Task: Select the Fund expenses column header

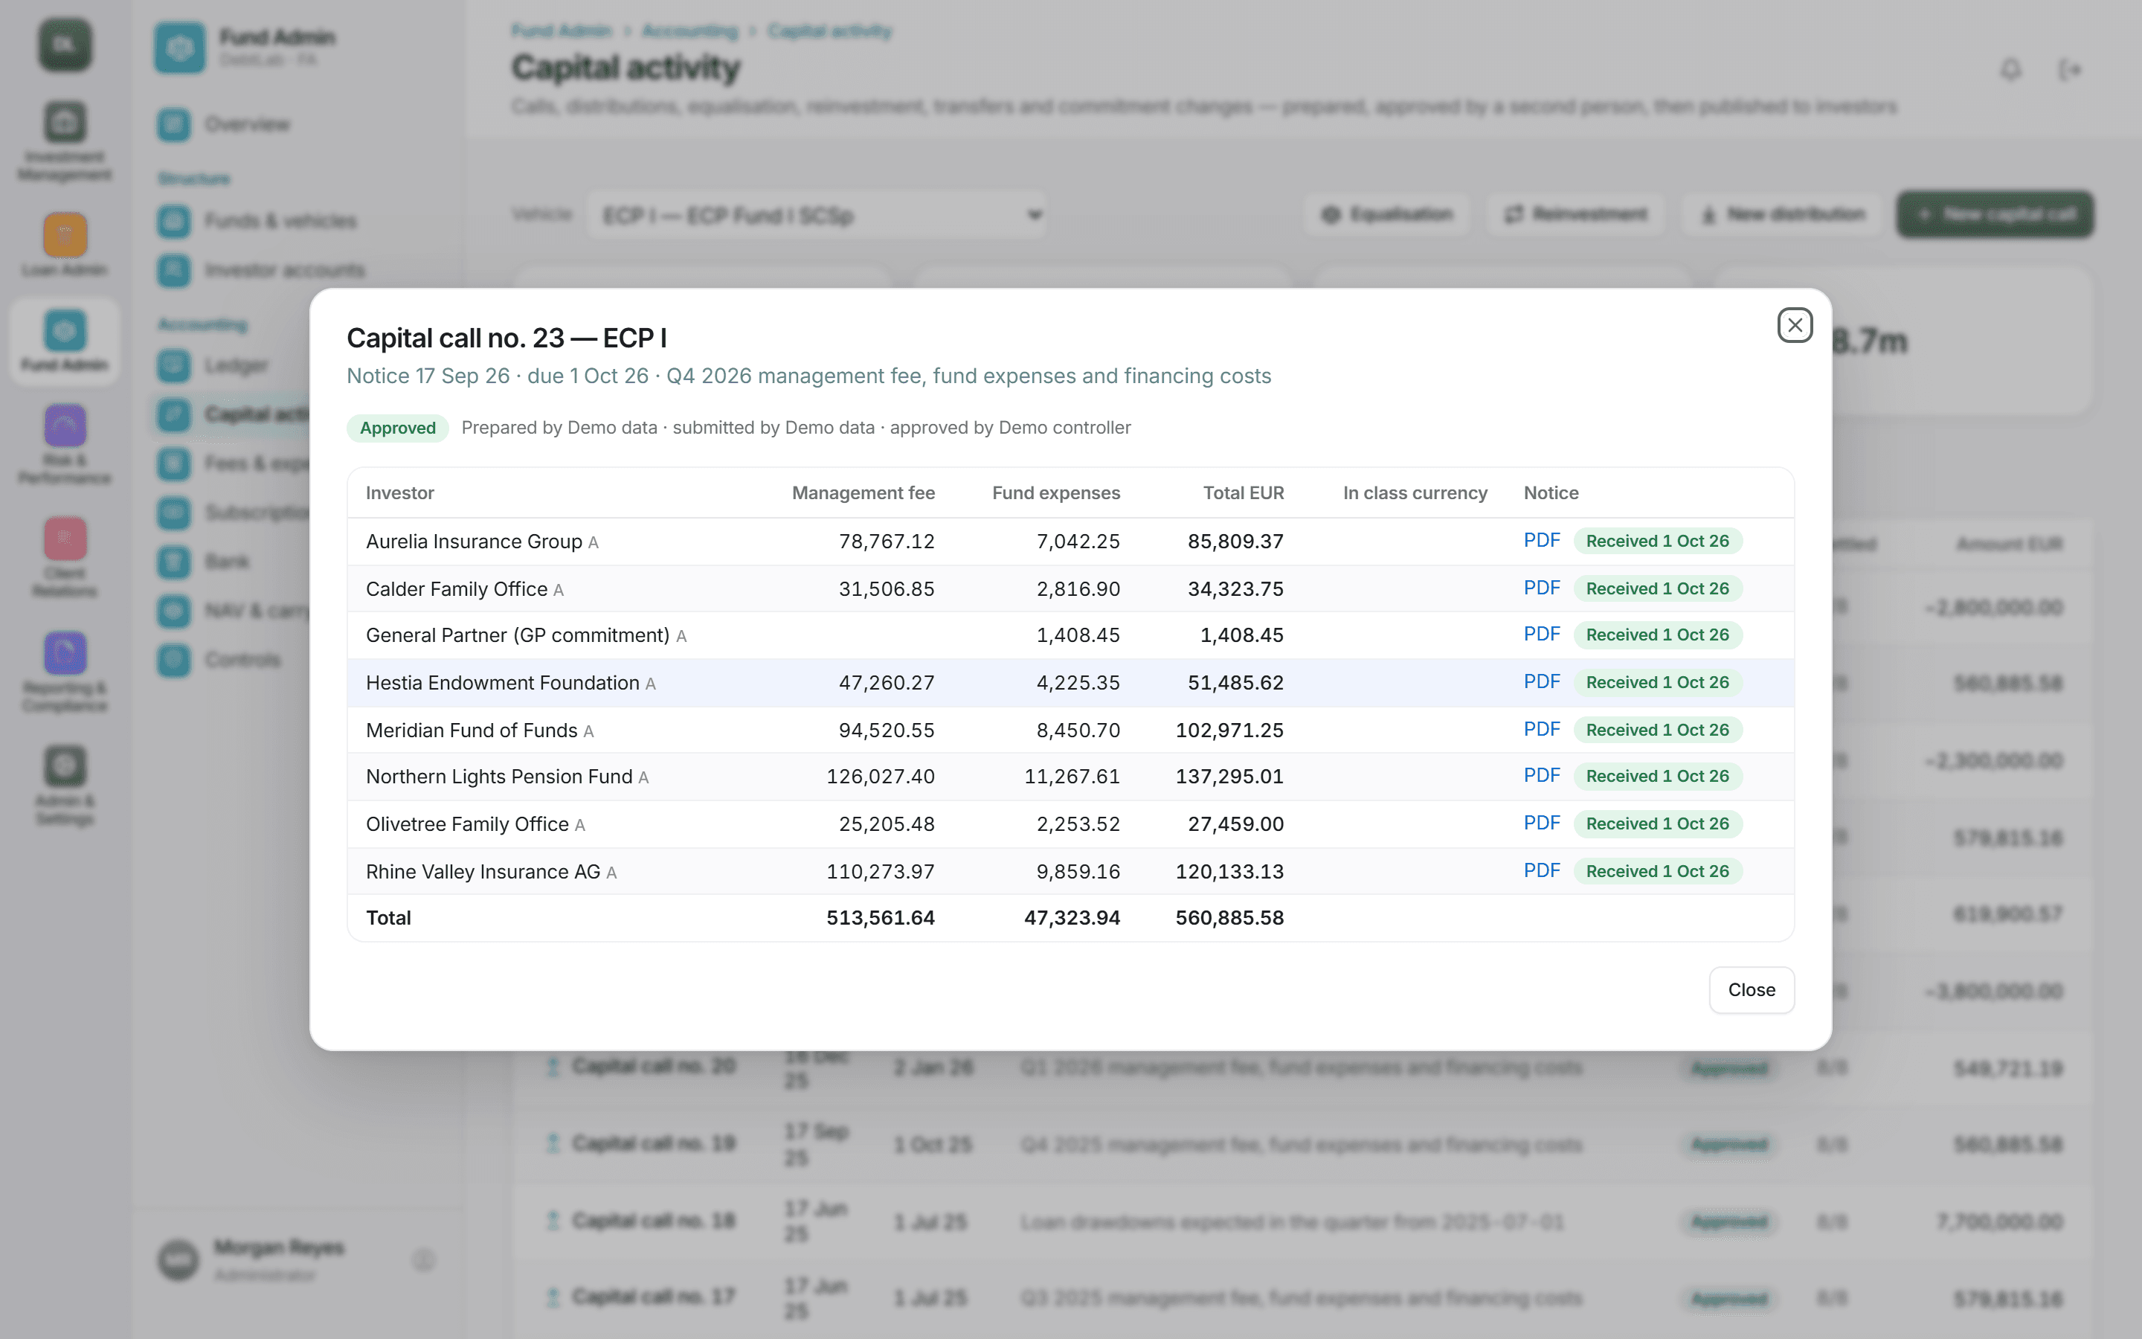Action: pyautogui.click(x=1056, y=492)
